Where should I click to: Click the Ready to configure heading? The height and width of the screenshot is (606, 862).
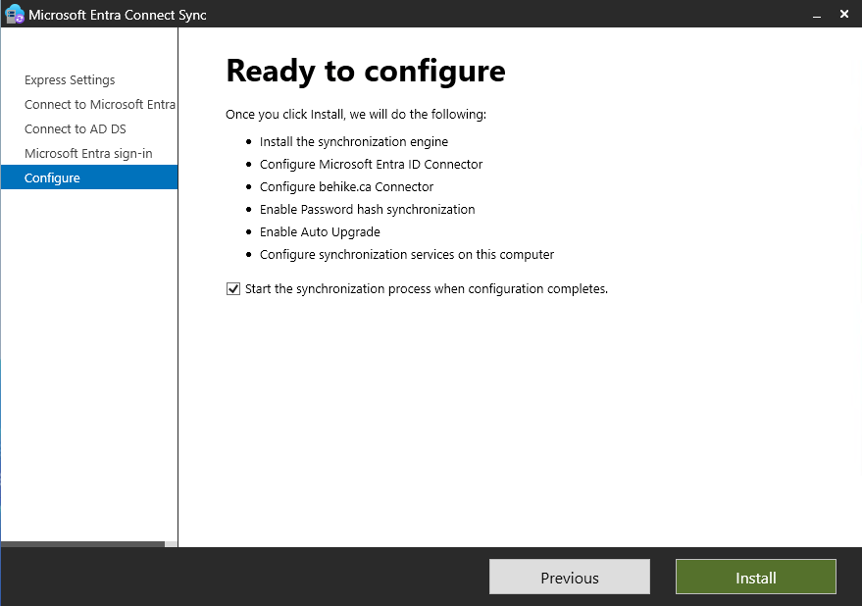coord(366,72)
